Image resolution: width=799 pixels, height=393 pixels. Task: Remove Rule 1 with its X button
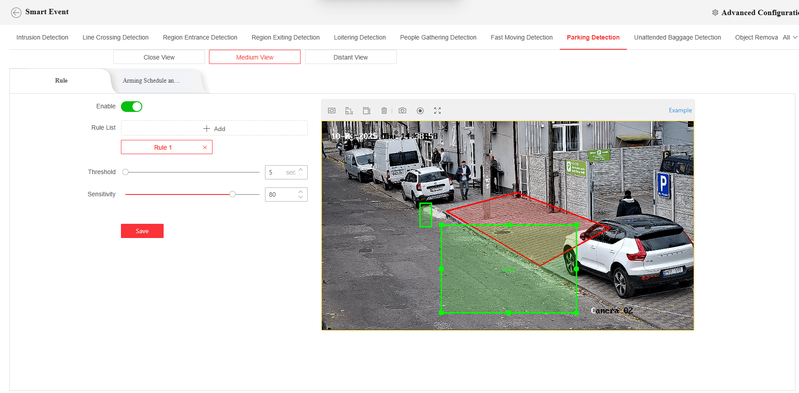(x=205, y=147)
